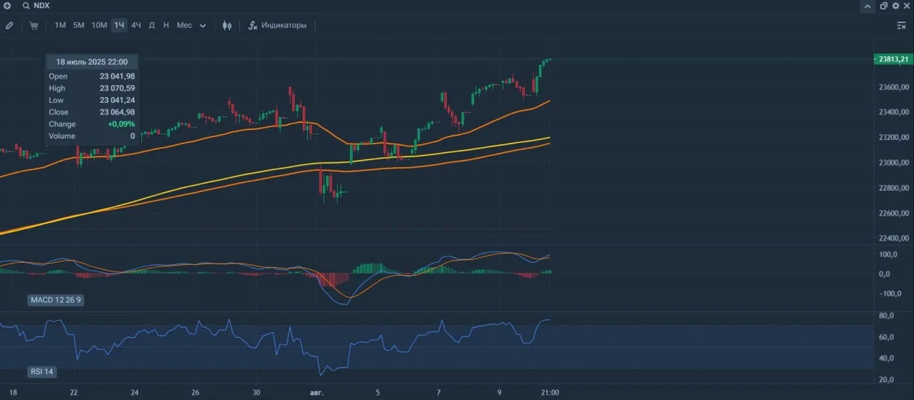Click the current price label 23813,21
914x400 pixels.
coord(893,59)
